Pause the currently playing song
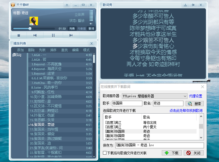The height and width of the screenshot is (162, 219). (52, 35)
